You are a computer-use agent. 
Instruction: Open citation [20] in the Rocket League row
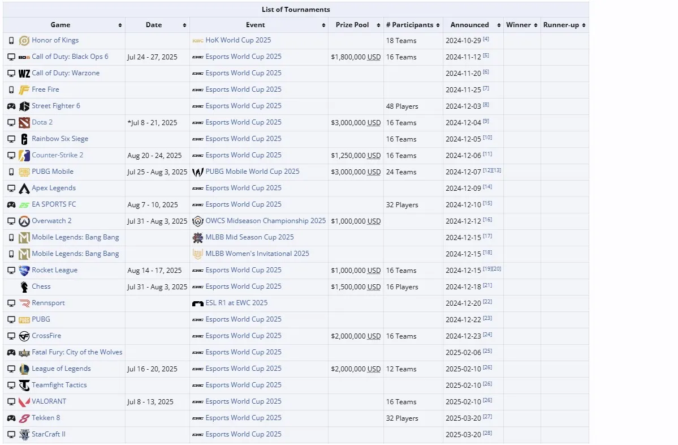497,269
